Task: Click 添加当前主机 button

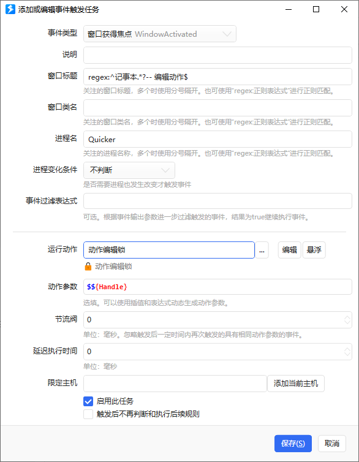Action: tap(296, 384)
